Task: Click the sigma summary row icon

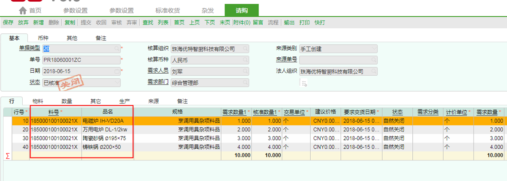Action: coord(7,155)
